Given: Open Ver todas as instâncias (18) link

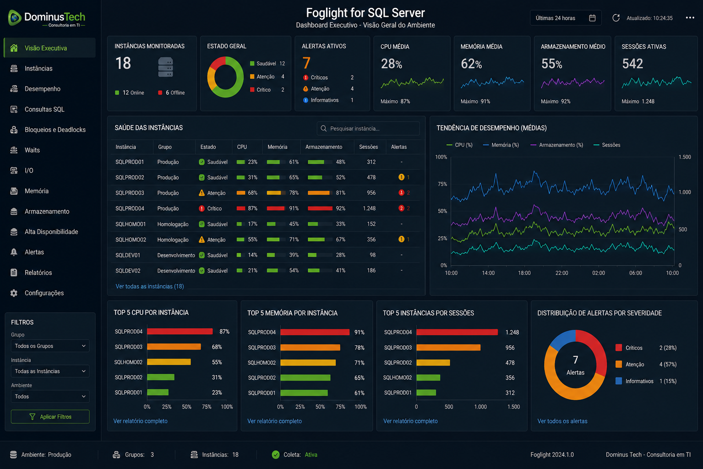Looking at the screenshot, I should click(x=150, y=286).
